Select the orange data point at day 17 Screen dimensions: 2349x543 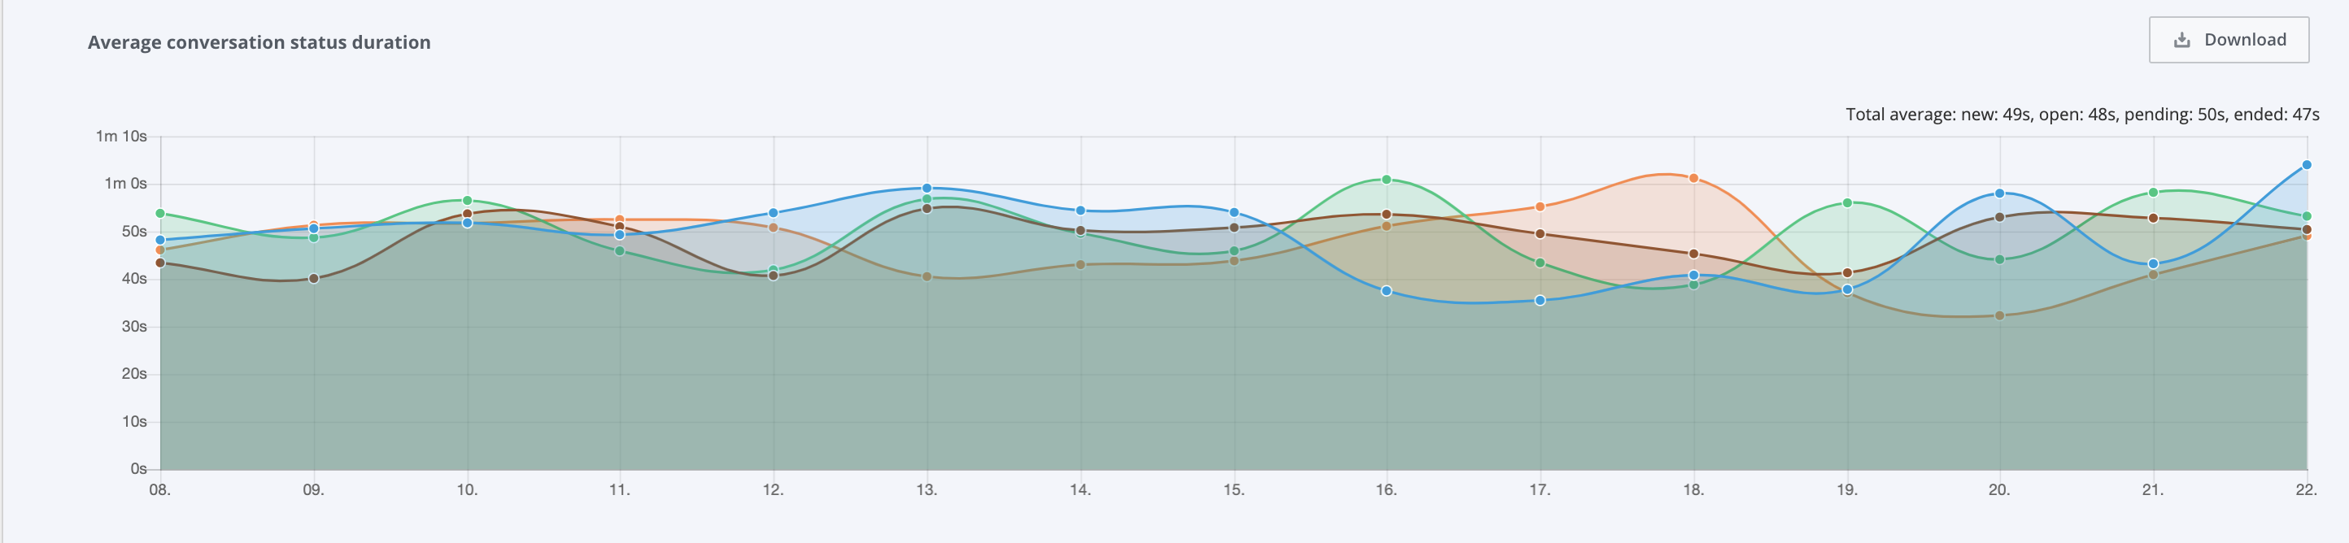click(x=1541, y=206)
